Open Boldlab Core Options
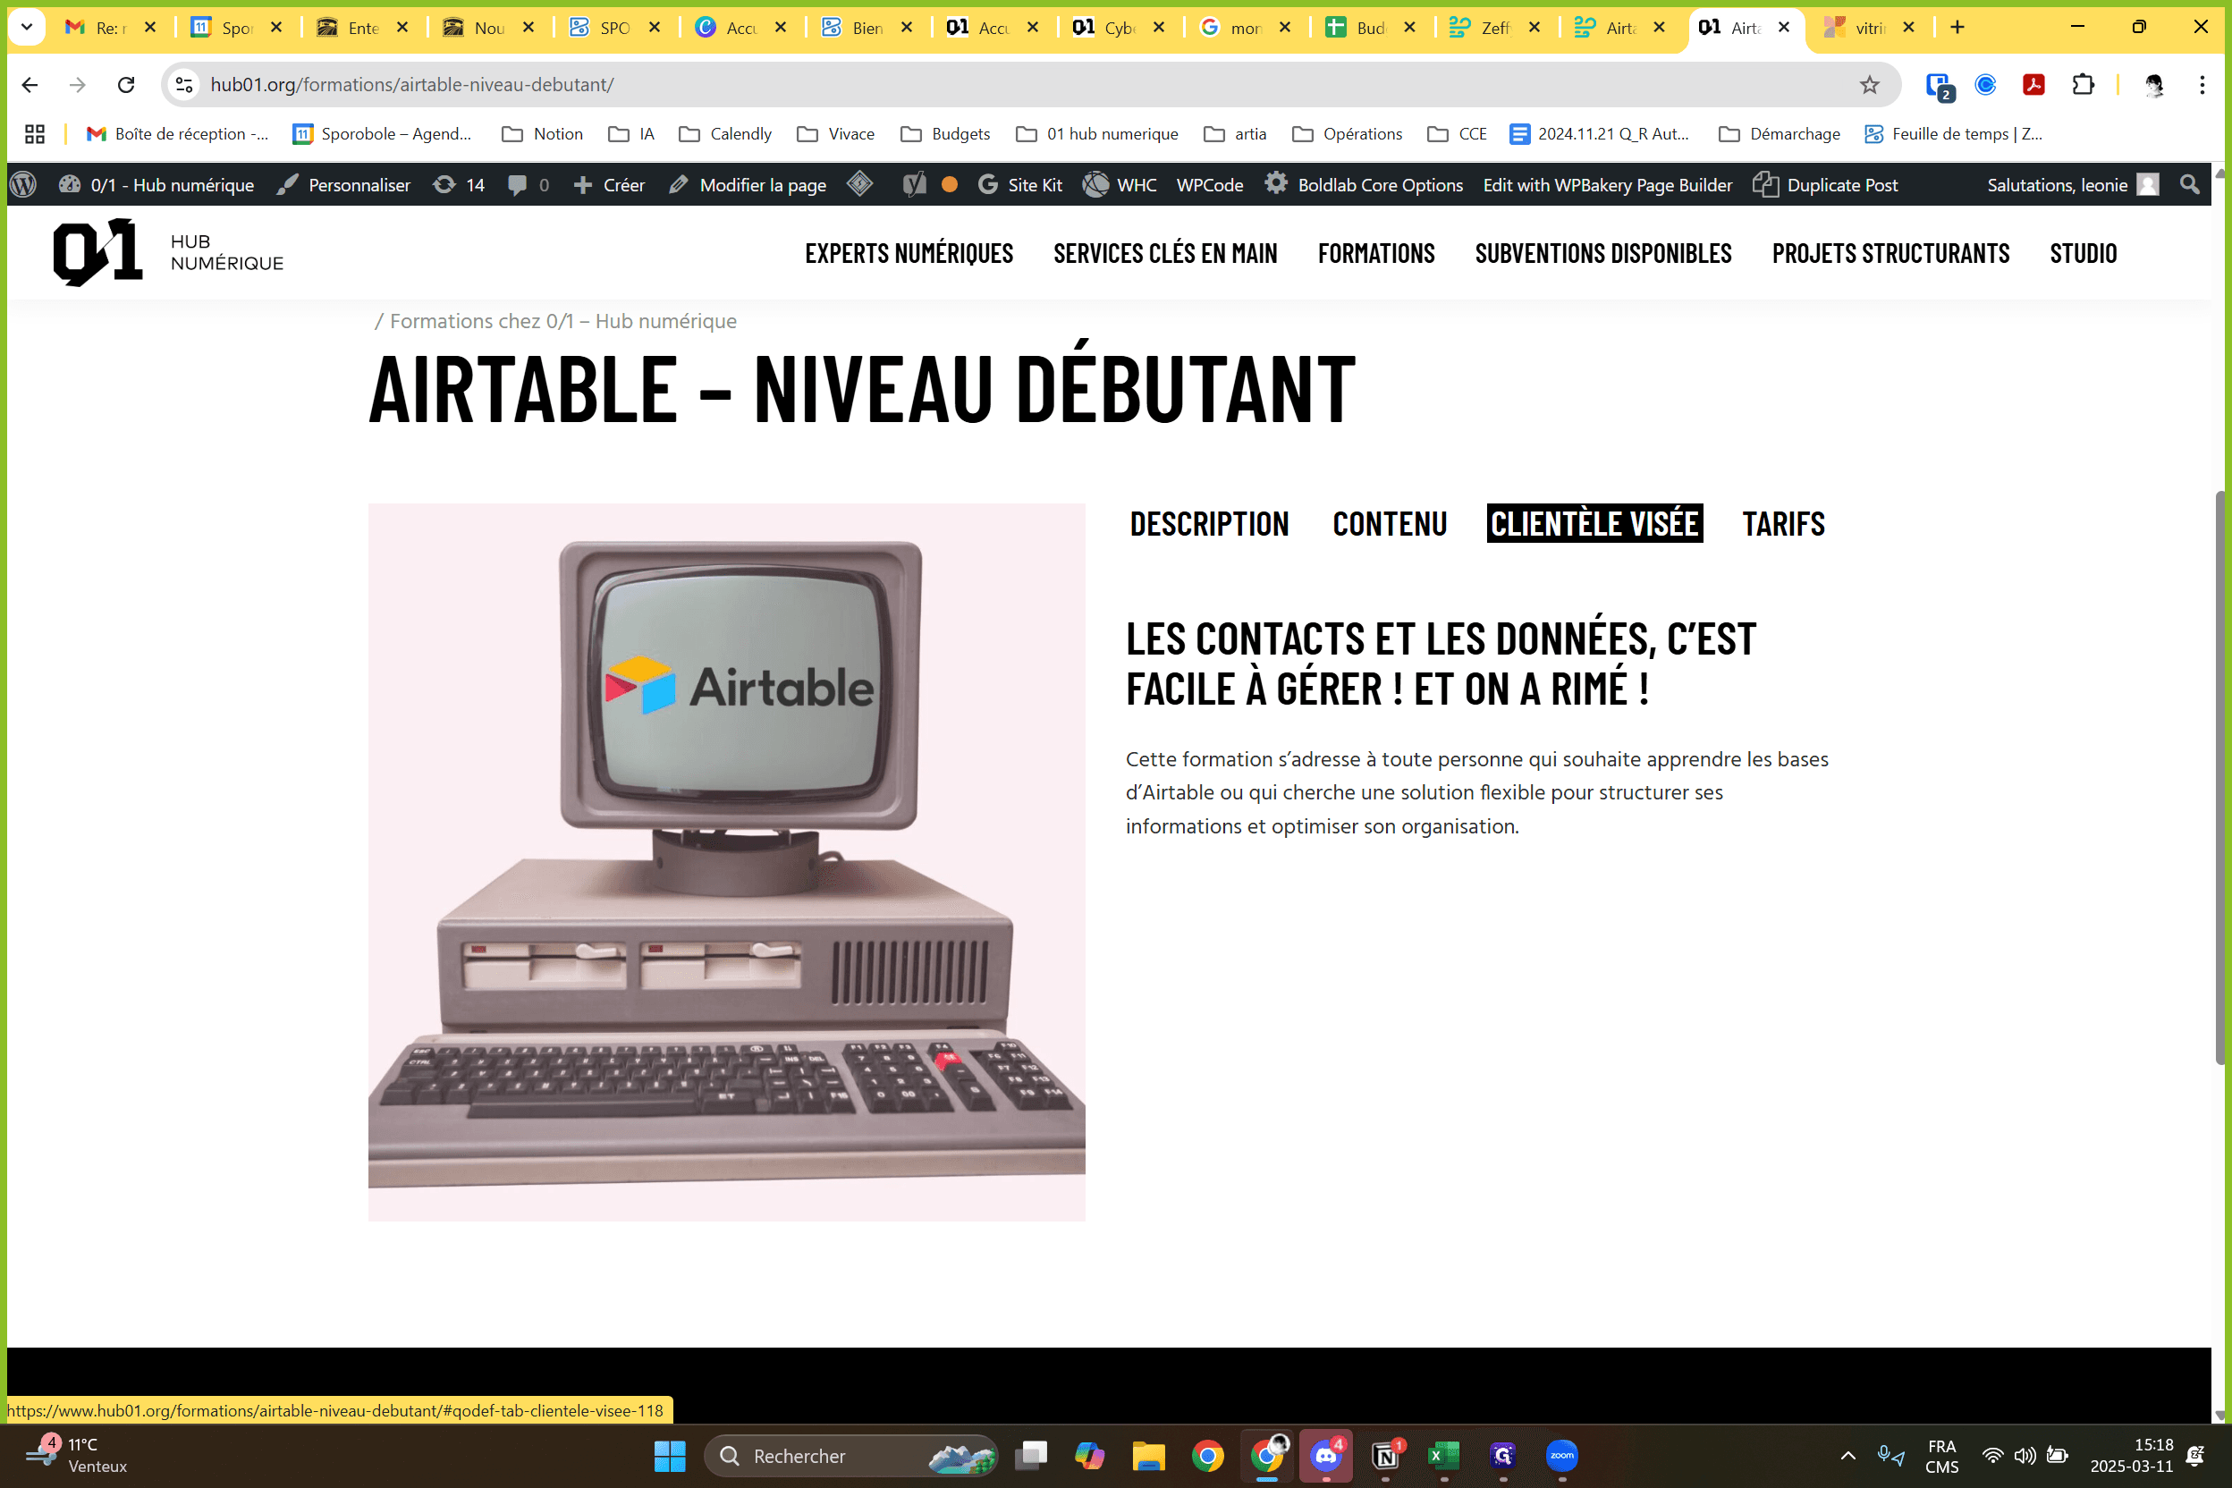 tap(1364, 184)
